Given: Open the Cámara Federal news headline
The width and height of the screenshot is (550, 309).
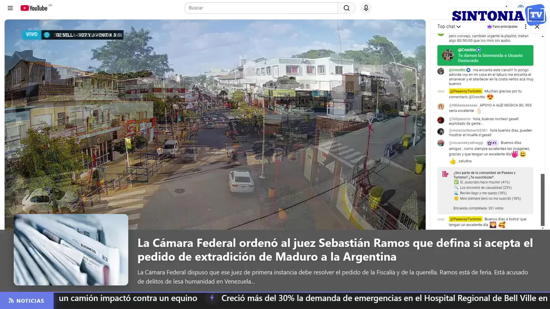Looking at the screenshot, I should coord(335,250).
